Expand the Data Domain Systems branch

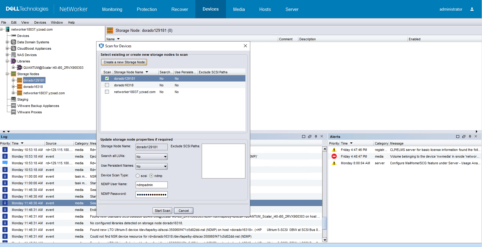pyautogui.click(x=7, y=42)
